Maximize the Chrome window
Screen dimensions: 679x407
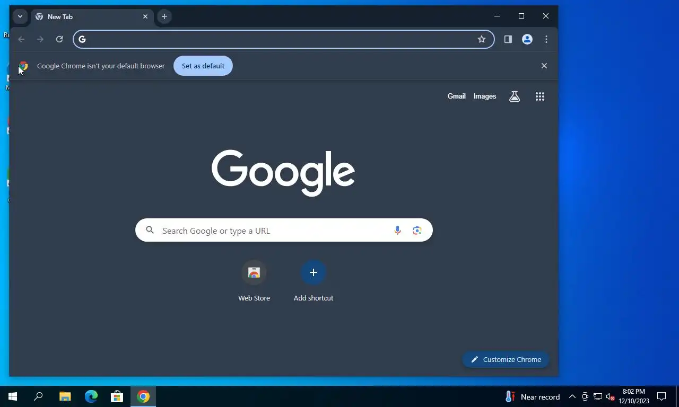click(521, 16)
